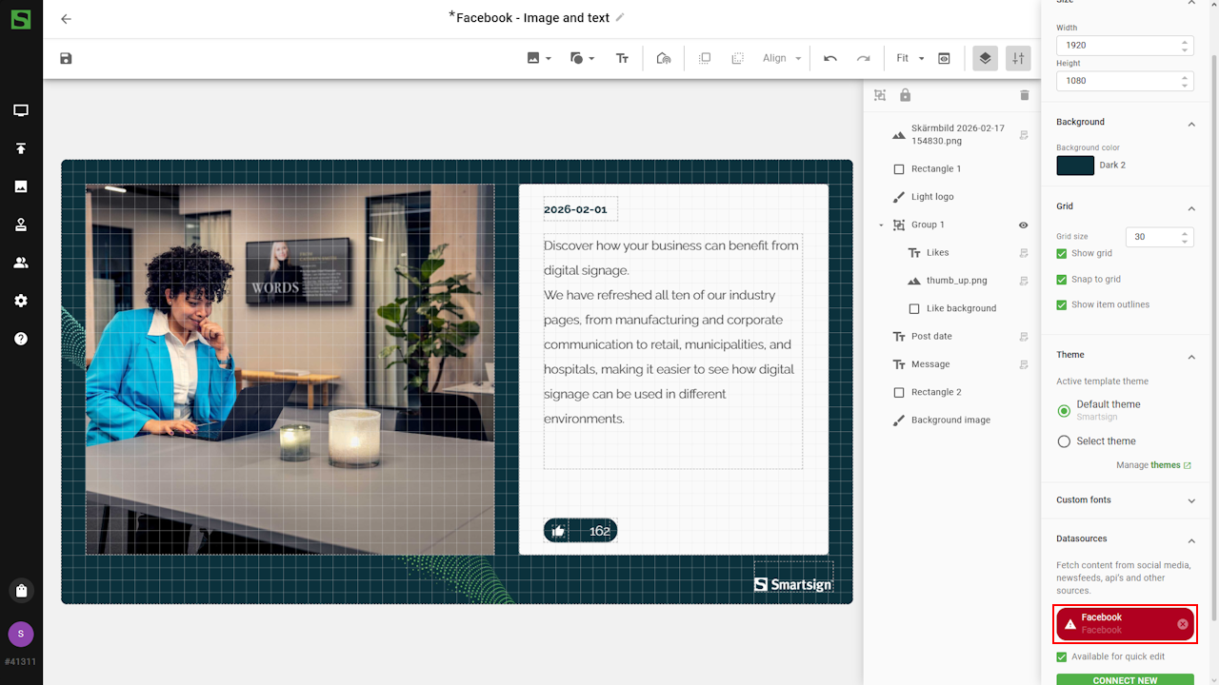Click the undo arrow in toolbar

(x=830, y=58)
